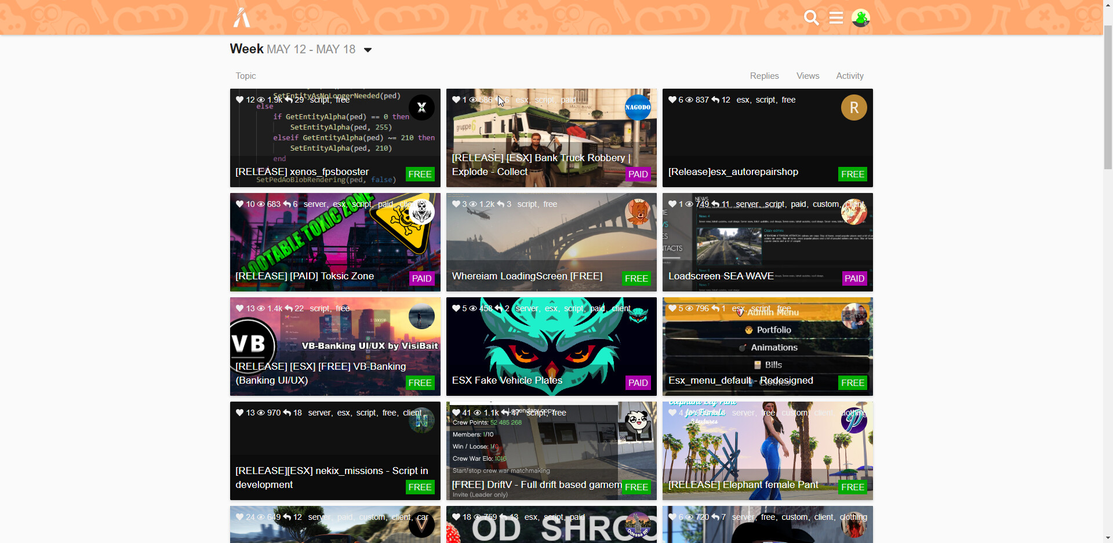Click the PAID badge on Loadscreen SEA WAVE

[x=854, y=278]
